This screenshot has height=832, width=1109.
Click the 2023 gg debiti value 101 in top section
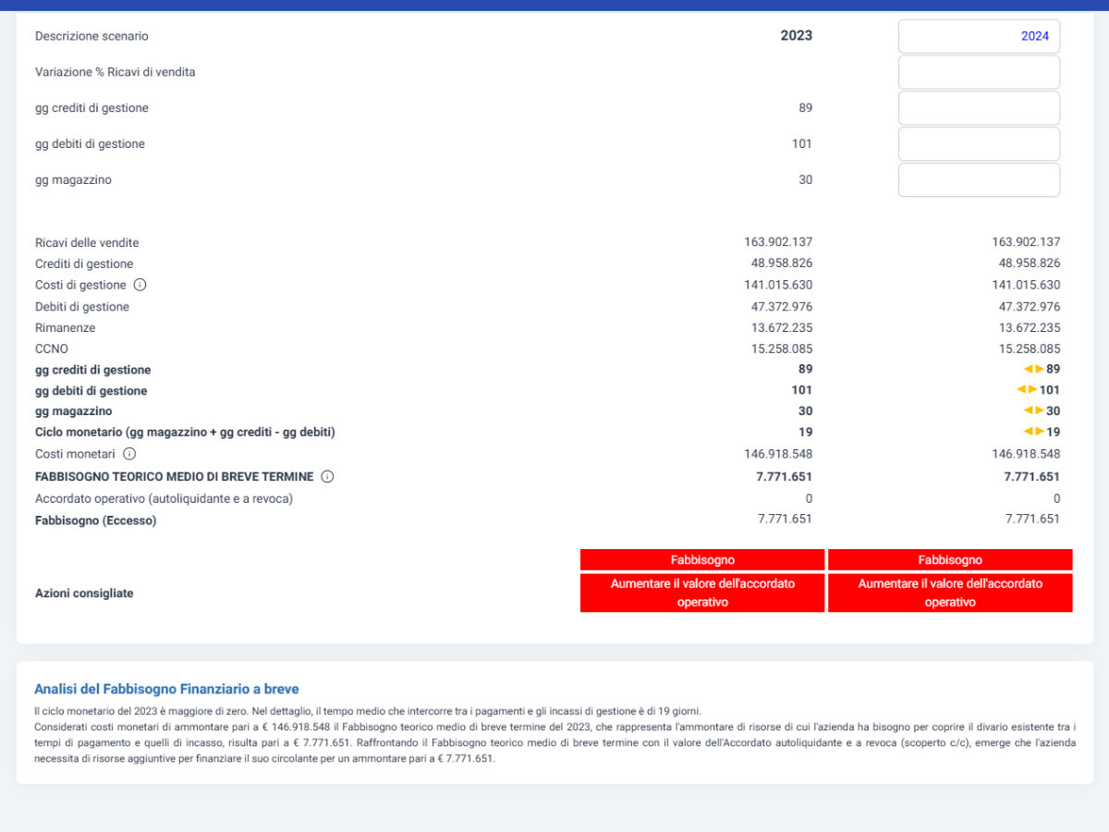[x=802, y=144]
